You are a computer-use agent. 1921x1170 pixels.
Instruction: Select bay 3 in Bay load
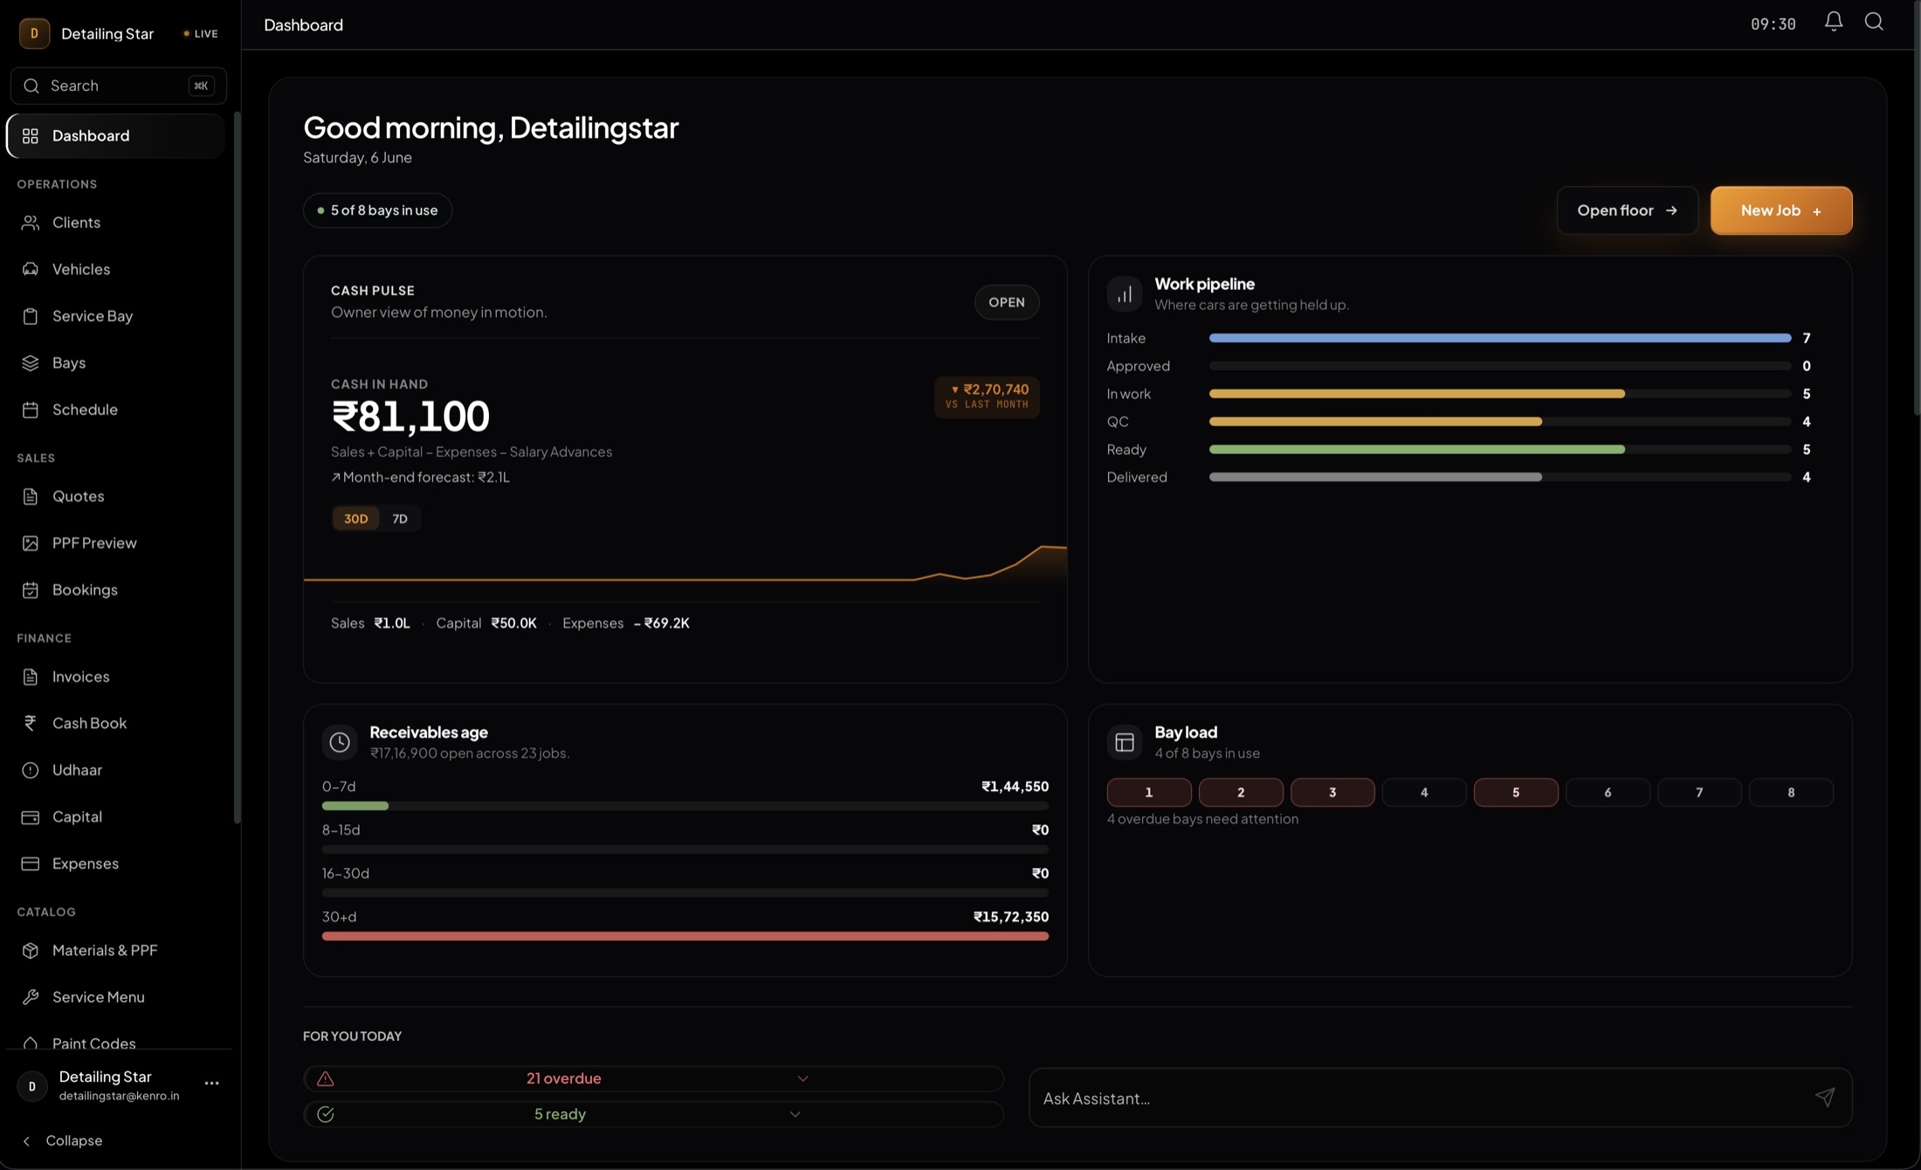tap(1332, 792)
